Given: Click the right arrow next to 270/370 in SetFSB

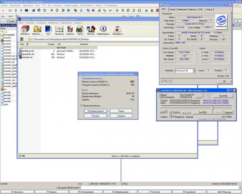Looking at the screenshot, I should click(188, 113).
